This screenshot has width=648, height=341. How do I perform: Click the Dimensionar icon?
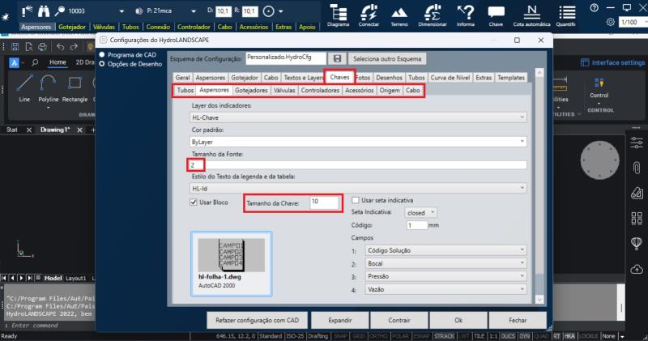coord(433,14)
